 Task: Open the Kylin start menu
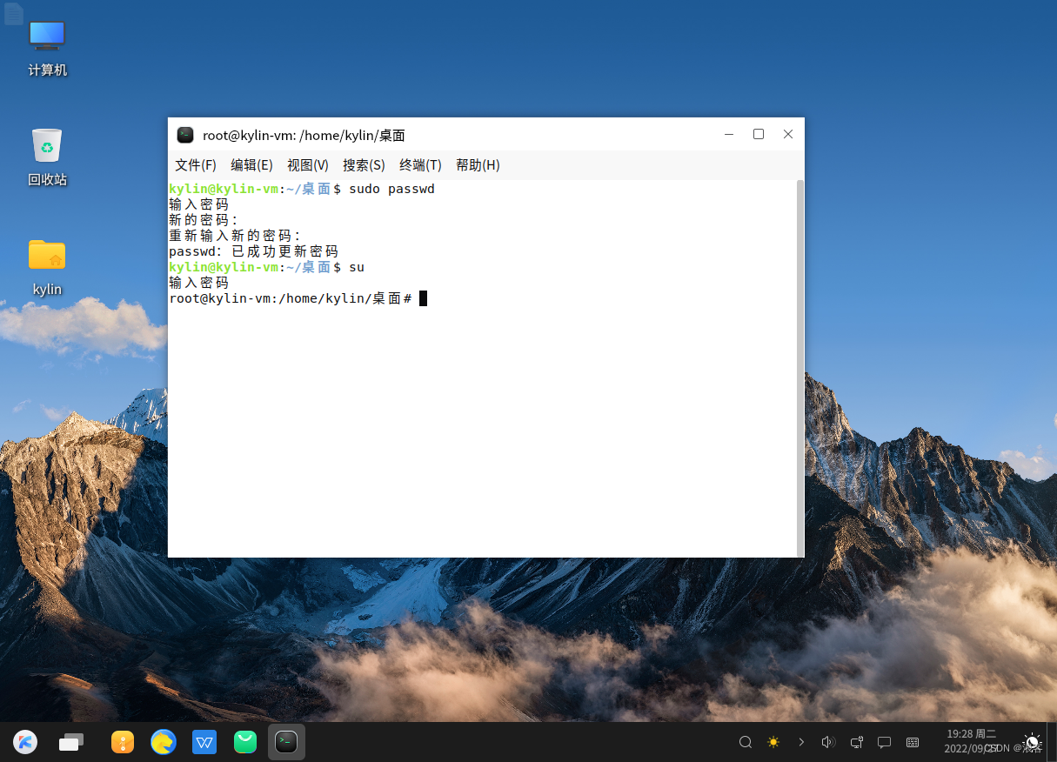pyautogui.click(x=24, y=742)
